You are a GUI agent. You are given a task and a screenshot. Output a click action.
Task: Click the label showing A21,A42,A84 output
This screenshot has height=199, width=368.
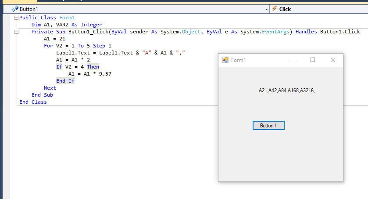click(x=287, y=90)
